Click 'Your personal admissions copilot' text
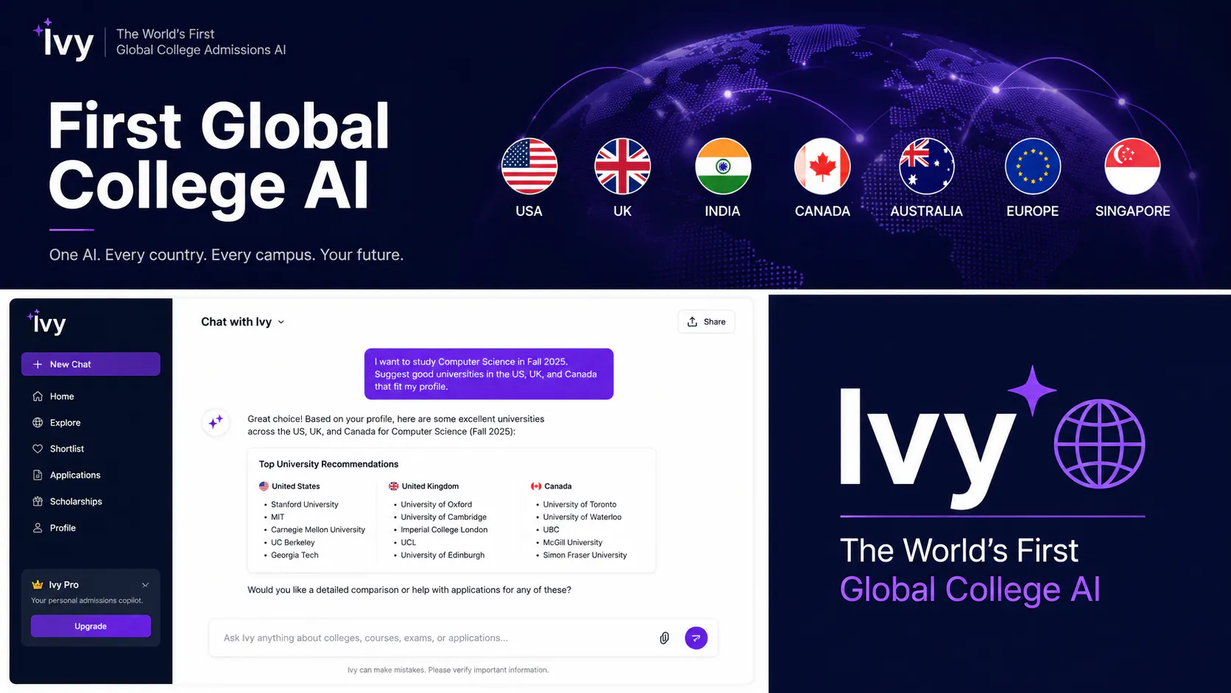Image resolution: width=1231 pixels, height=693 pixels. [x=87, y=600]
